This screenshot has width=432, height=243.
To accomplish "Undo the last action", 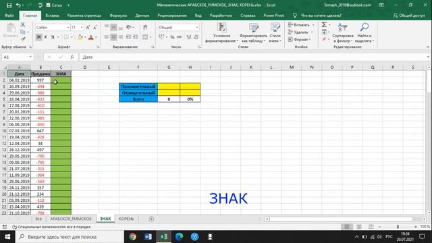I will pos(18,5).
